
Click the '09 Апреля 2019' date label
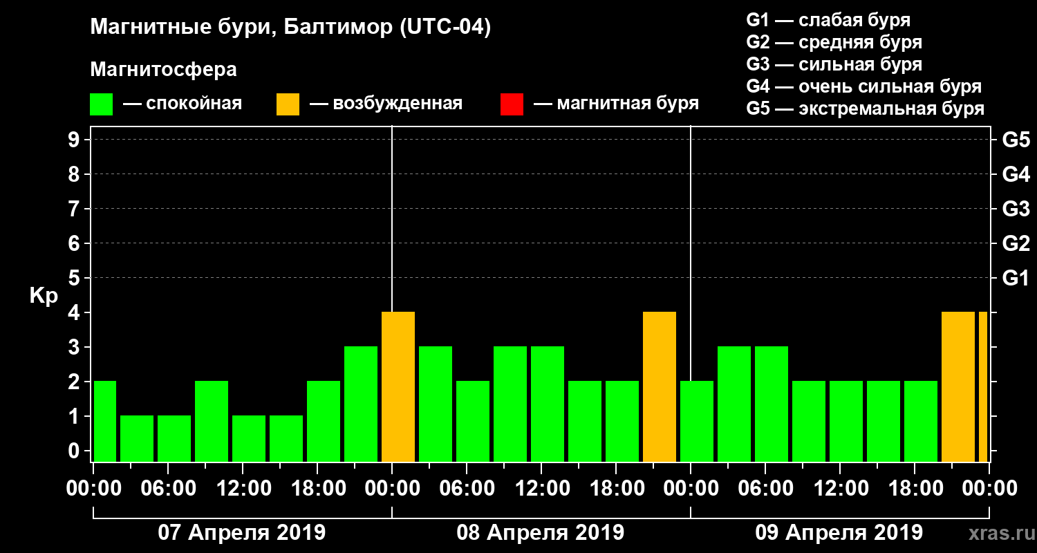[x=839, y=533]
